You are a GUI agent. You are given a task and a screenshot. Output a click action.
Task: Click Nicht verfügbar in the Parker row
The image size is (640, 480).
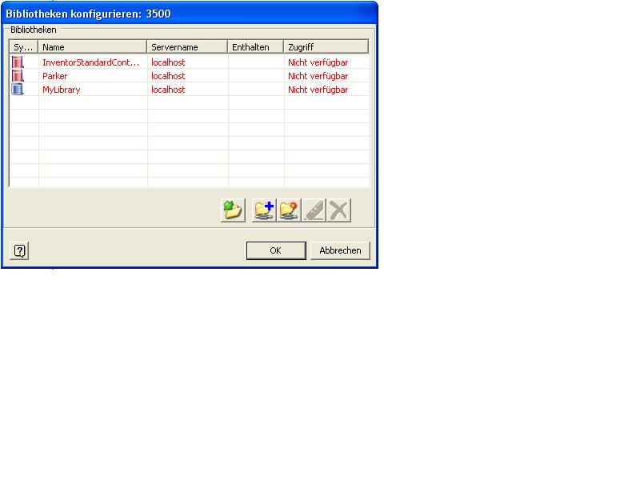pos(318,76)
